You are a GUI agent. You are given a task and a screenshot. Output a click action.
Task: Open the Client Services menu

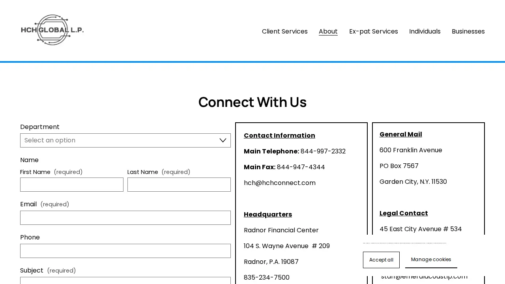(x=285, y=32)
